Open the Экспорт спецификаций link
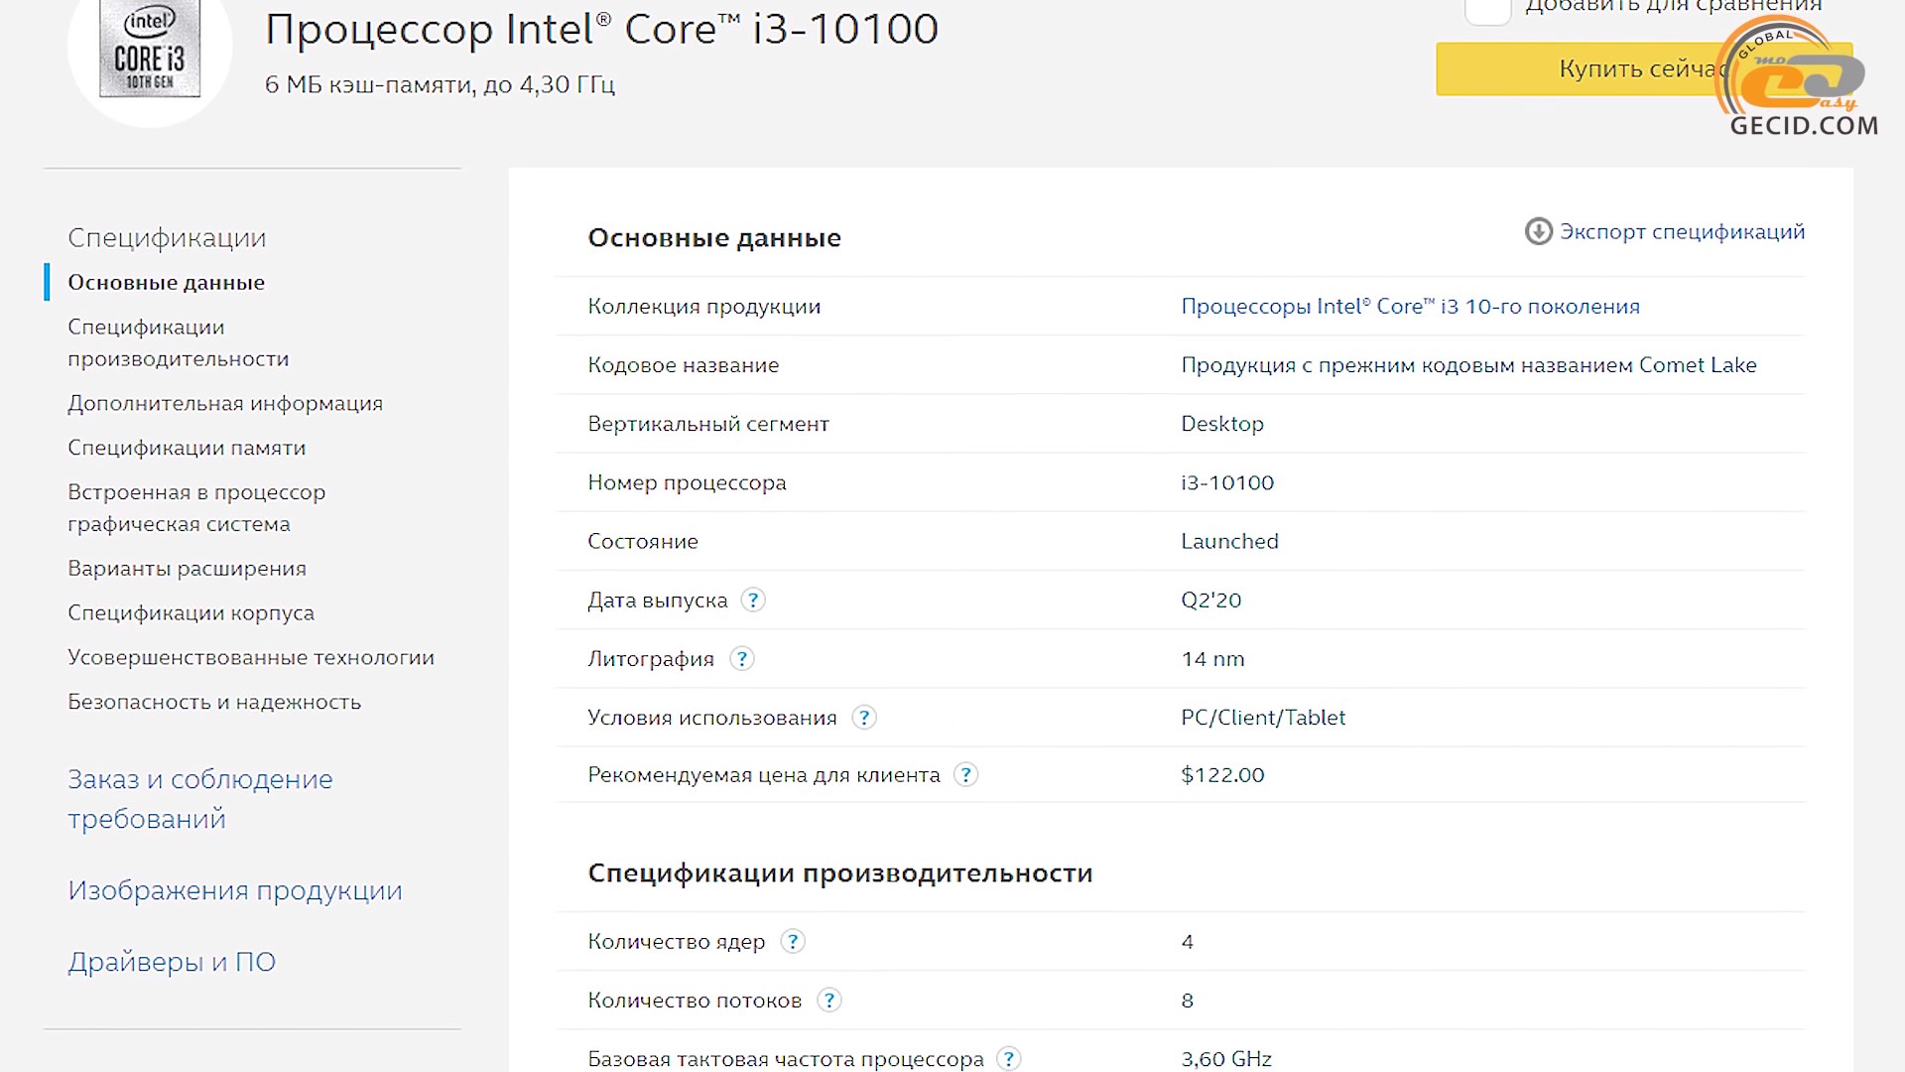 tap(1682, 231)
